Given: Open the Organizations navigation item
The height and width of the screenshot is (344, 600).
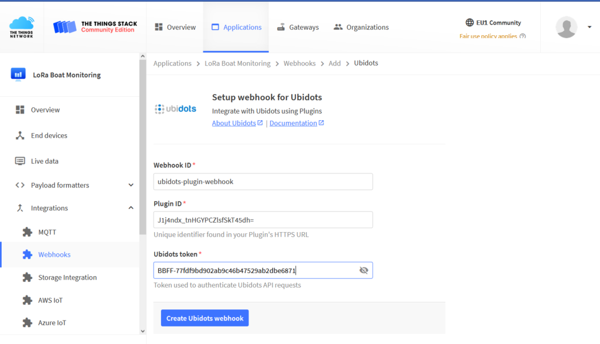Looking at the screenshot, I should (361, 27).
